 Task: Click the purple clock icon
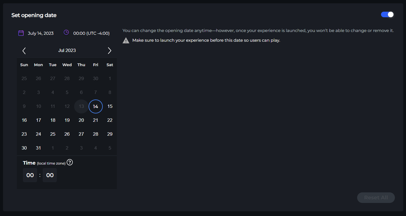[x=66, y=33]
